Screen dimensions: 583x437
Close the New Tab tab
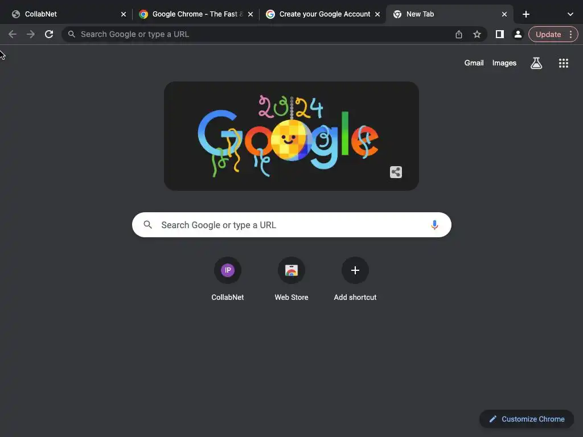(504, 14)
